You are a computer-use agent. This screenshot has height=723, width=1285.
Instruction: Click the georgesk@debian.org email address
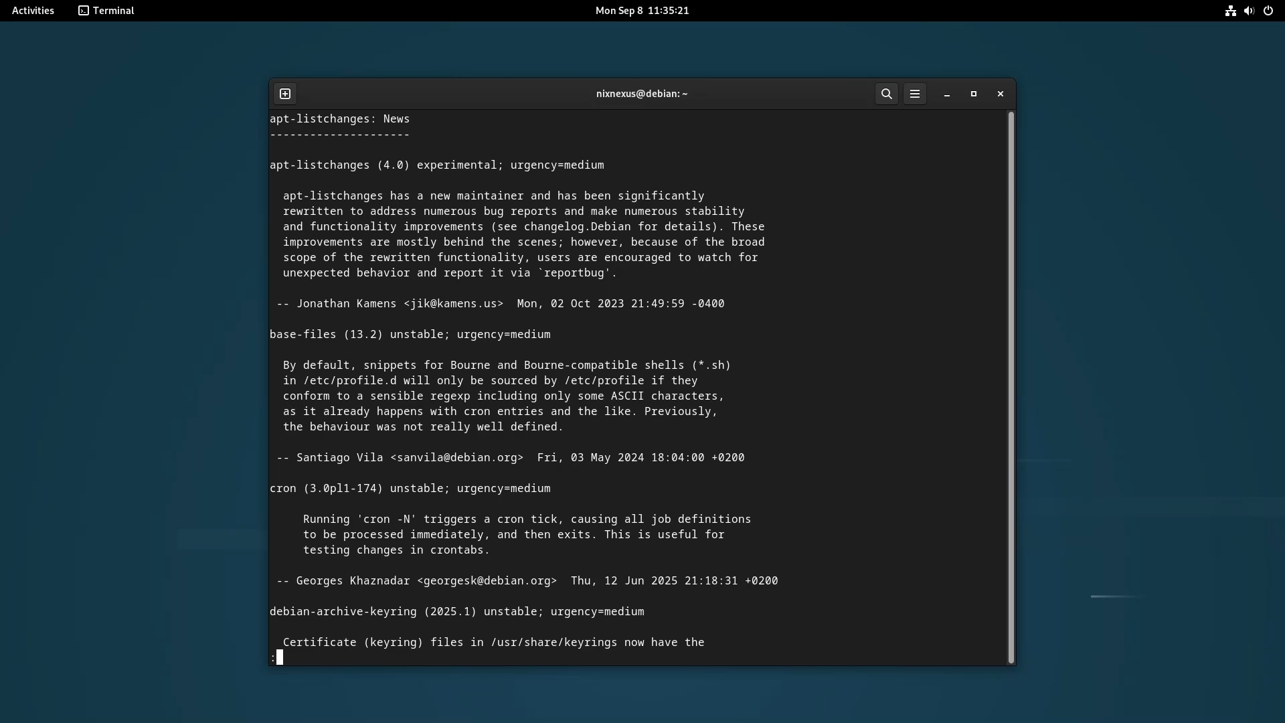point(487,581)
